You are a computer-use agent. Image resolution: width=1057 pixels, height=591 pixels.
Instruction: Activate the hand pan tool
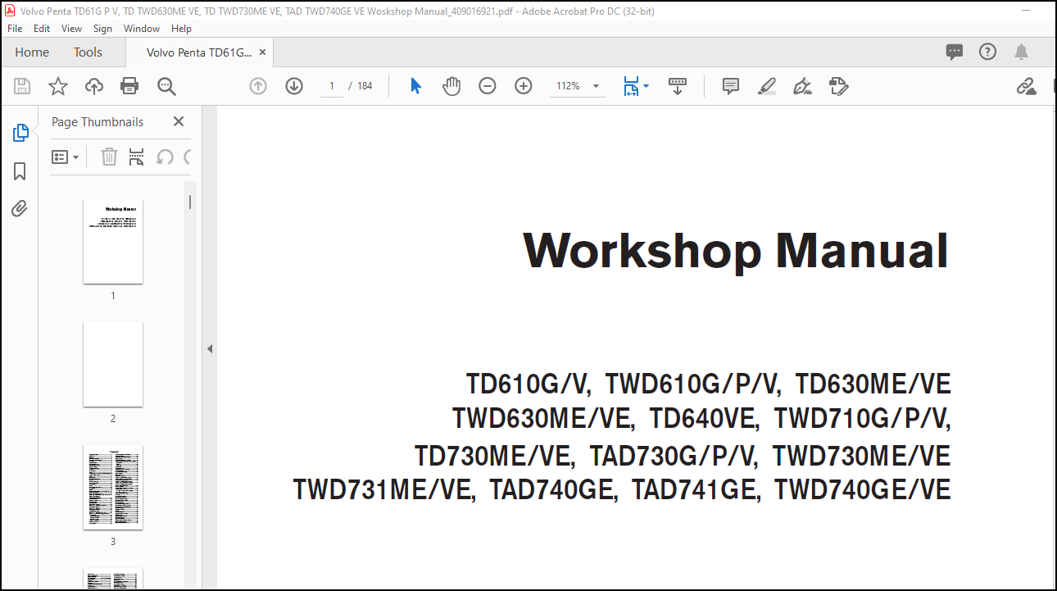(451, 86)
